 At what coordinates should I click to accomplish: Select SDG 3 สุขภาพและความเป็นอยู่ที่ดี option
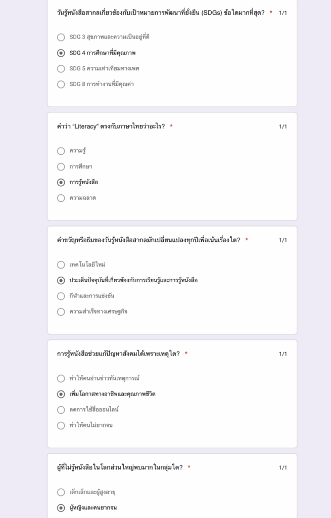click(x=61, y=37)
